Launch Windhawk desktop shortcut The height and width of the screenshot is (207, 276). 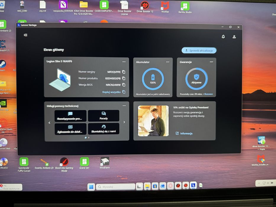(105, 163)
